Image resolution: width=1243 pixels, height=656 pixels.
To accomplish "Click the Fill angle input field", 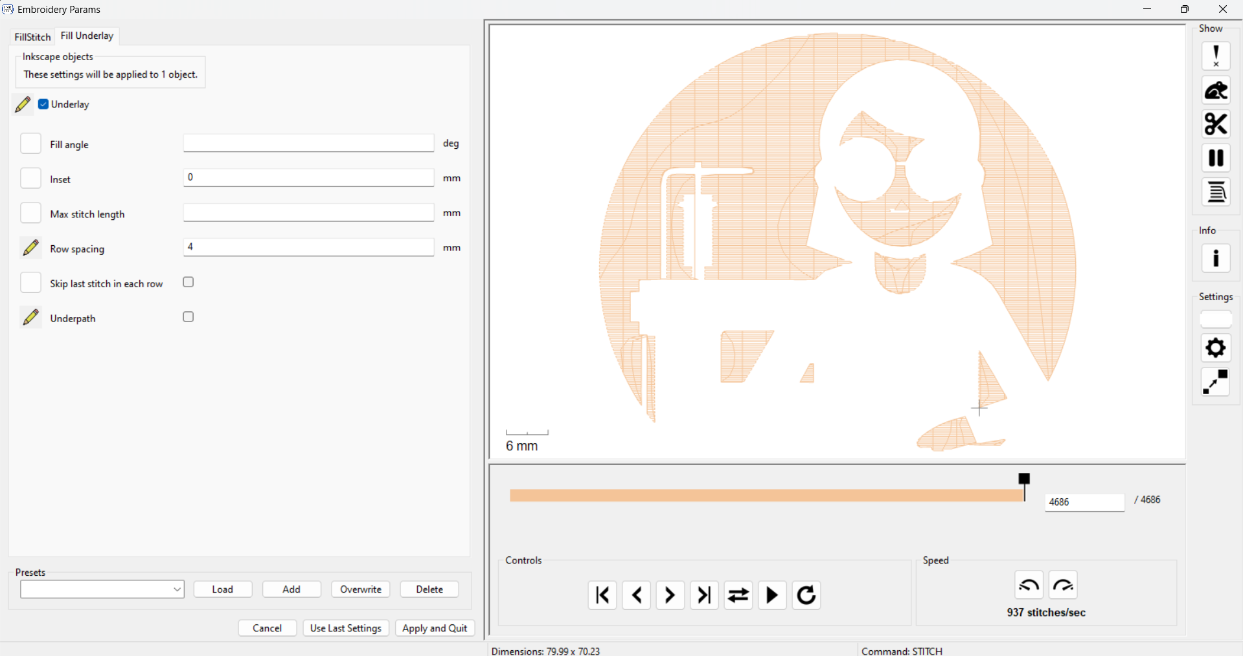I will coord(308,143).
